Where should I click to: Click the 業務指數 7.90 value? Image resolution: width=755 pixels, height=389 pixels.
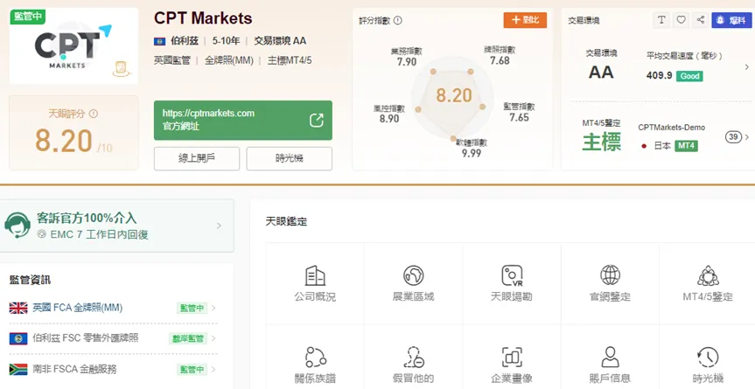click(407, 61)
